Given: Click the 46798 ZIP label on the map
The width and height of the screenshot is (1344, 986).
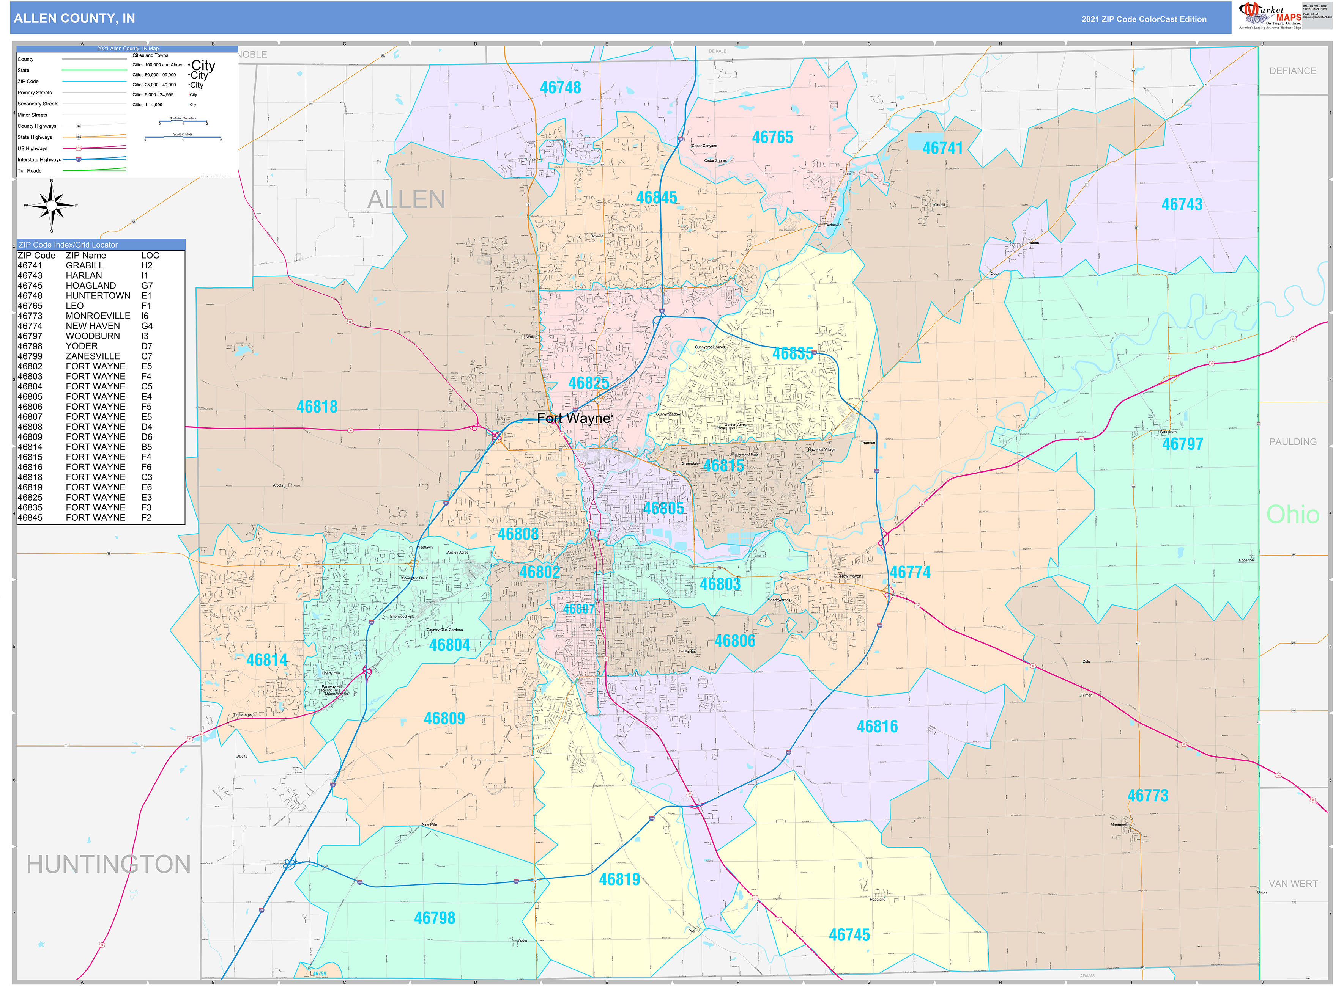Looking at the screenshot, I should click(x=434, y=918).
